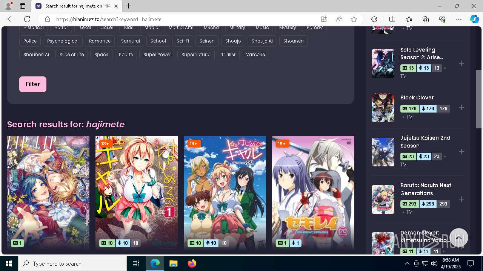
Task: Add Jujutsu Kaisen 2nd Season to list
Action: pyautogui.click(x=461, y=152)
